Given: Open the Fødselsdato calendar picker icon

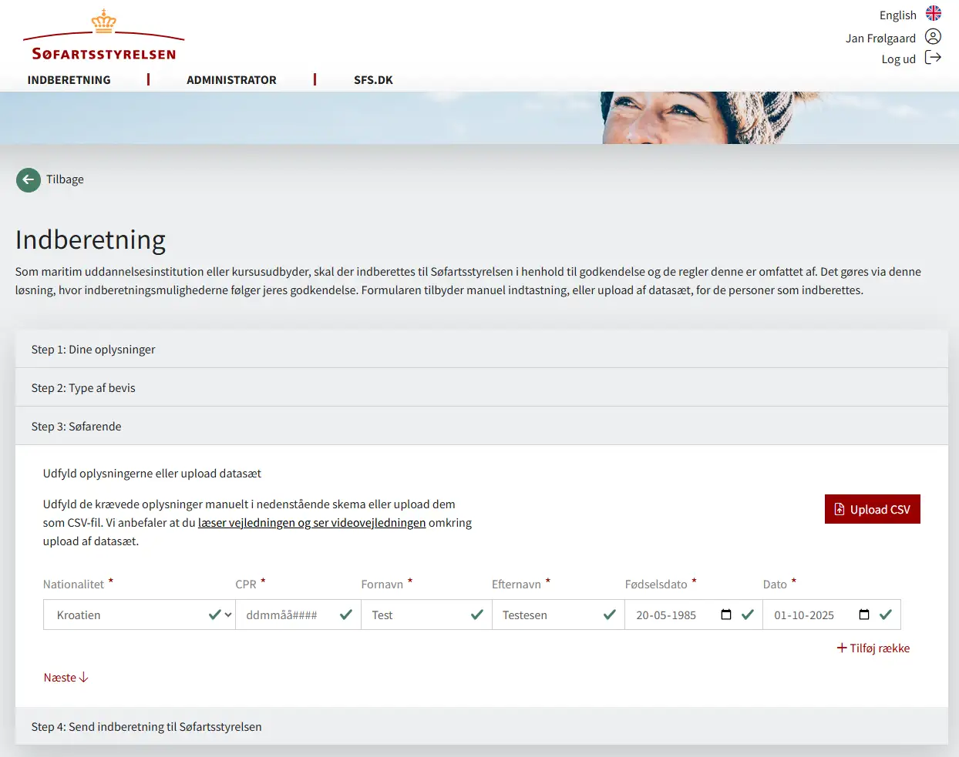Looking at the screenshot, I should click(725, 615).
